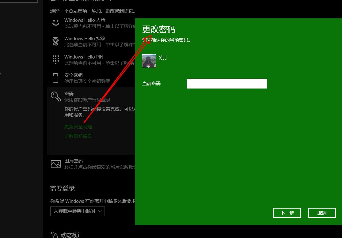
Task: Click the 取消 button
Action: 322,213
